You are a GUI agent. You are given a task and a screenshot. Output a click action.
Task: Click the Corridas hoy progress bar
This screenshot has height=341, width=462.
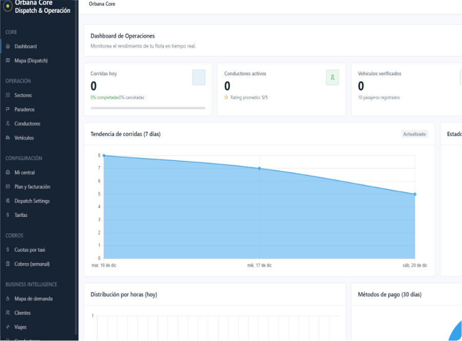pos(148,108)
